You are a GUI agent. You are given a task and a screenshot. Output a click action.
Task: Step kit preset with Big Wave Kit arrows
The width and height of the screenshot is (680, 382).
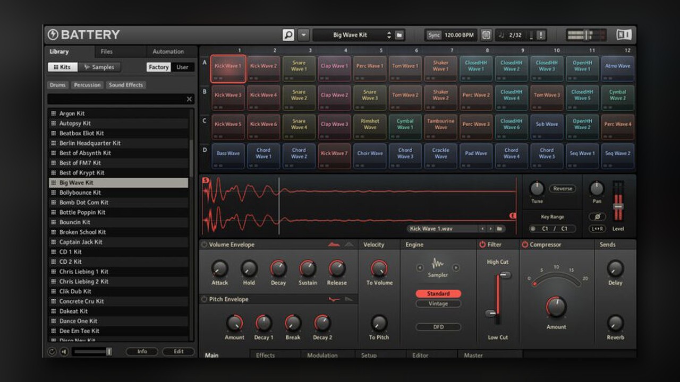389,35
